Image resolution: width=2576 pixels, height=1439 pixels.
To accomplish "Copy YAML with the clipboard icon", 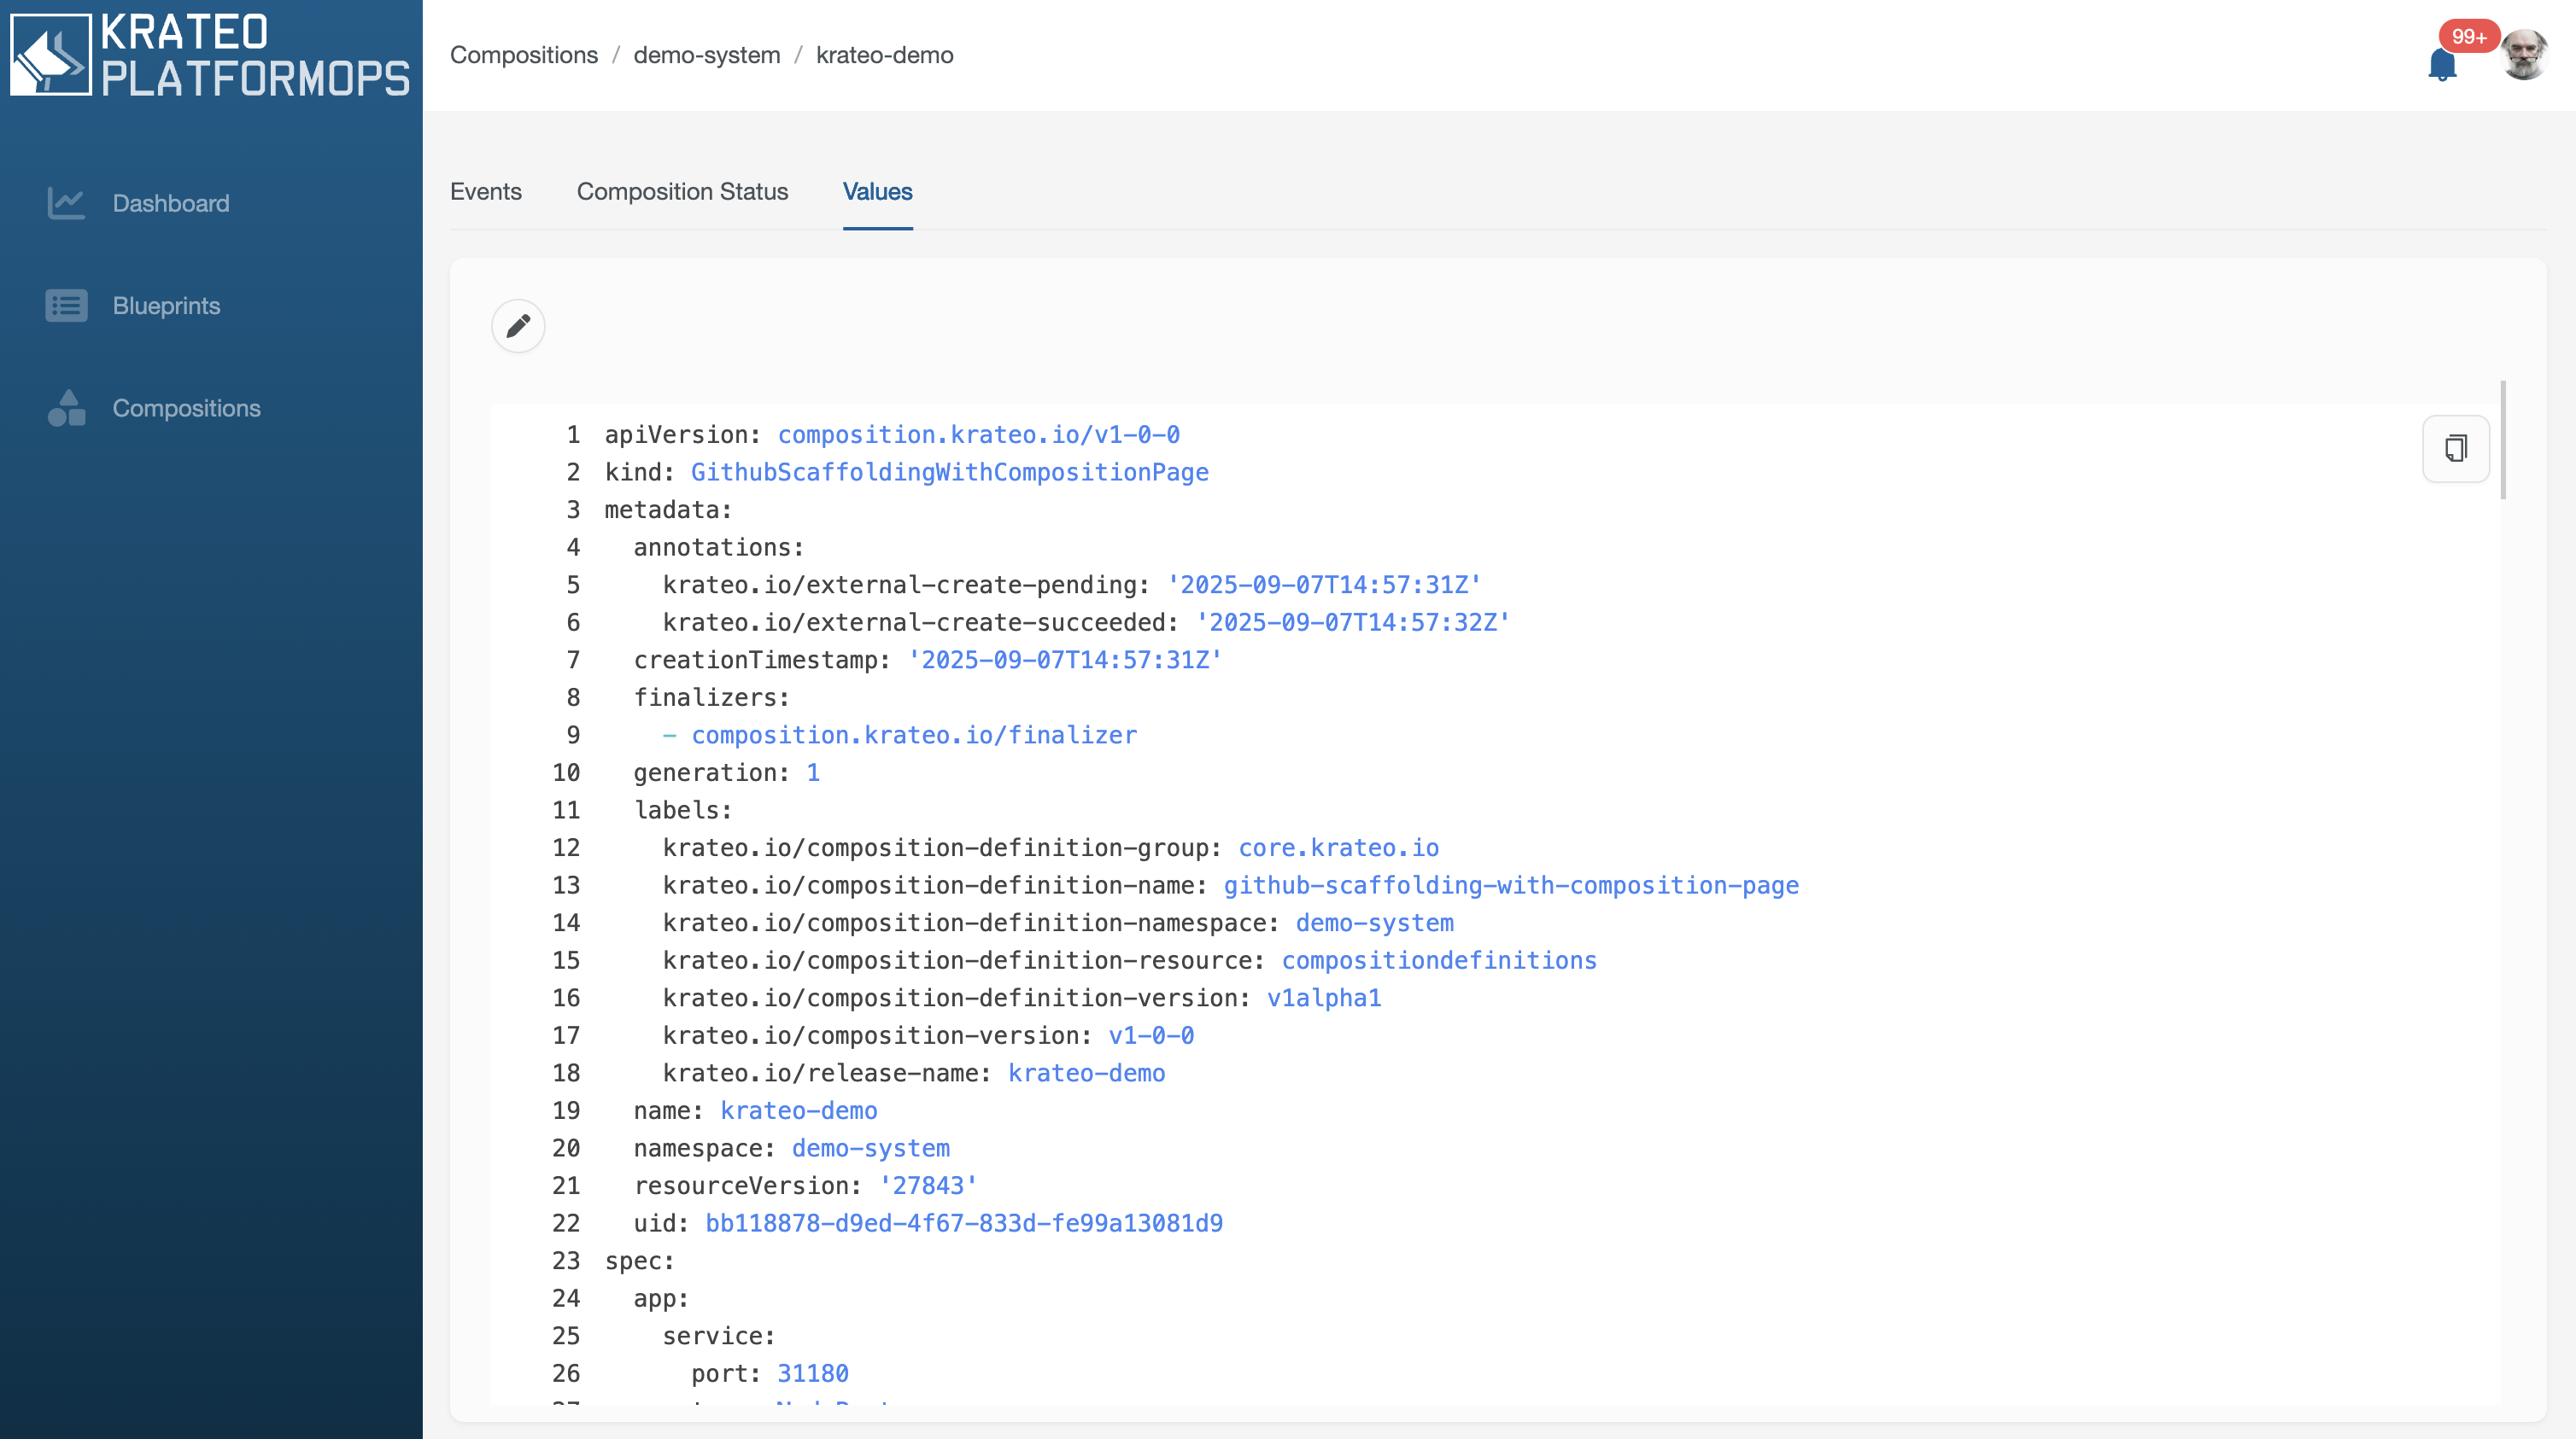I will [x=2456, y=449].
